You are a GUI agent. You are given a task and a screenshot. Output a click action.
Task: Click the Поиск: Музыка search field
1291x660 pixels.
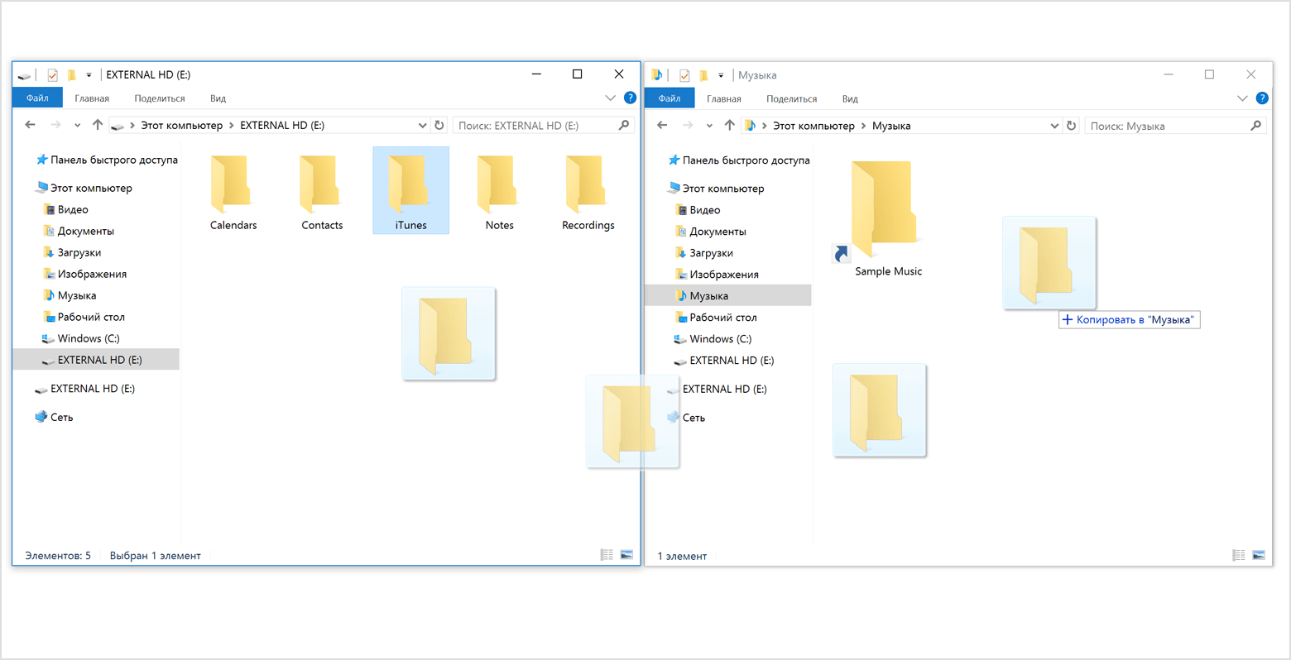coord(1167,126)
